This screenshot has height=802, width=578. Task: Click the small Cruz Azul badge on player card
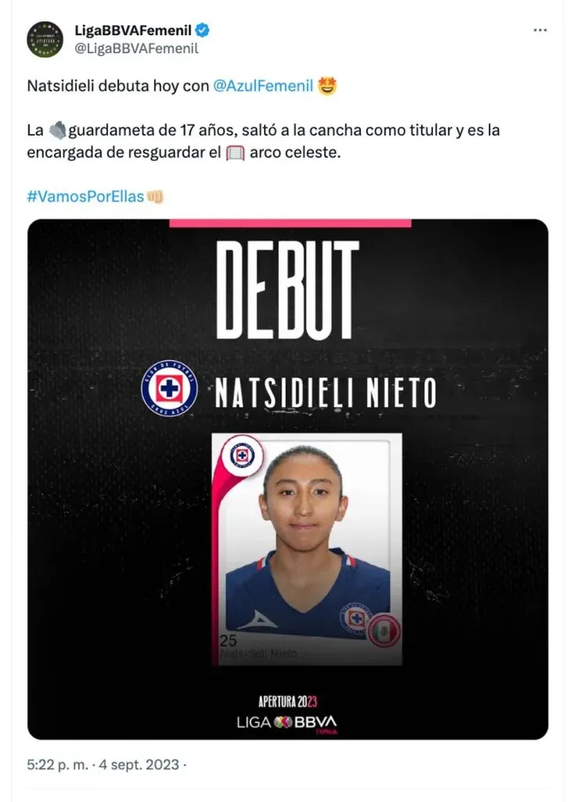tap(241, 457)
